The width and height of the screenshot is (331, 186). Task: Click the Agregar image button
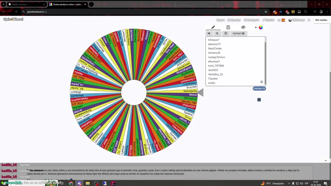tap(238, 33)
